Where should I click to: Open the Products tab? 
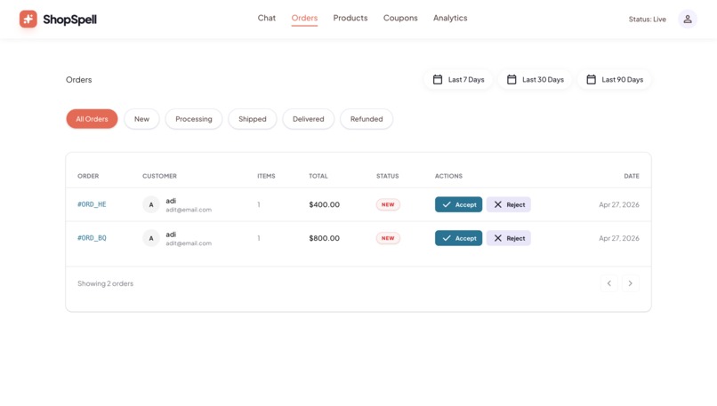(350, 18)
